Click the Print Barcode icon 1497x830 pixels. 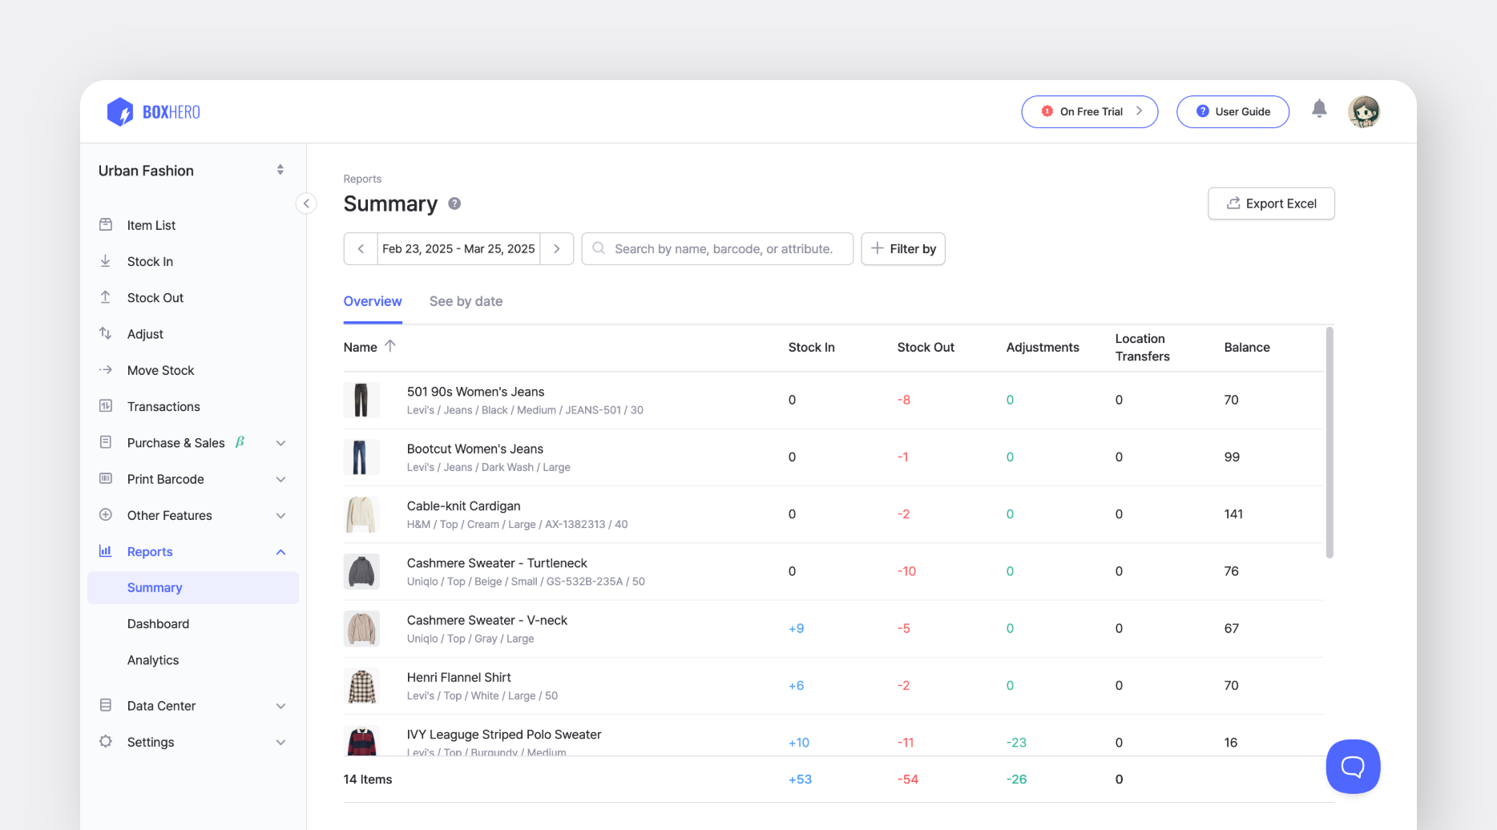tap(106, 478)
